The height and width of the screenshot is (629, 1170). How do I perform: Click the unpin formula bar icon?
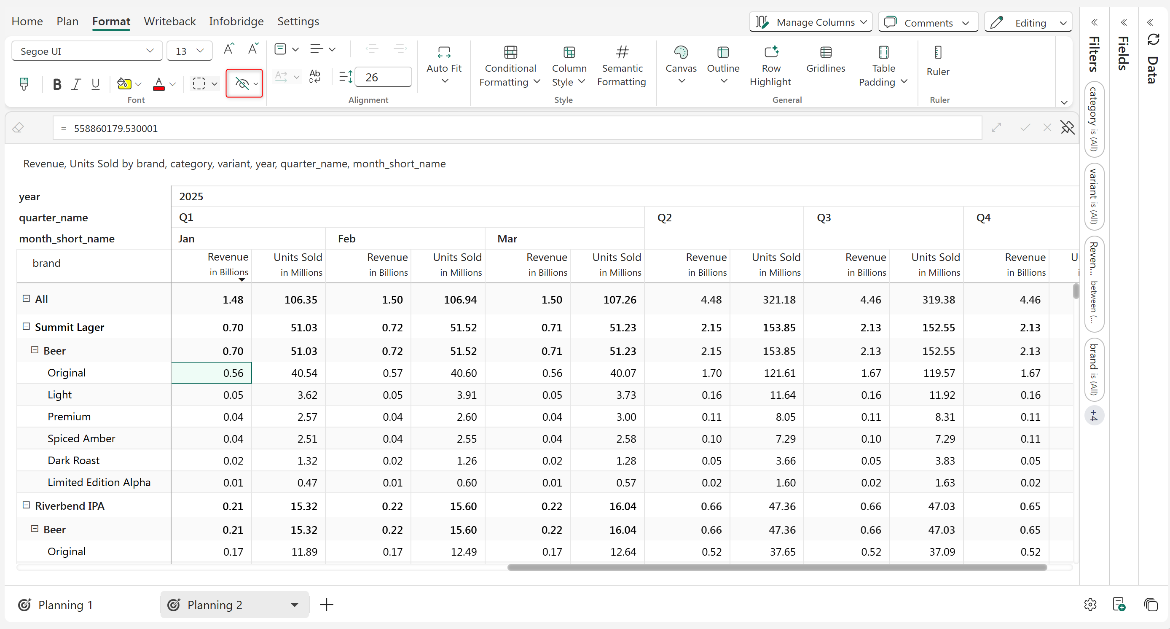tap(1067, 128)
